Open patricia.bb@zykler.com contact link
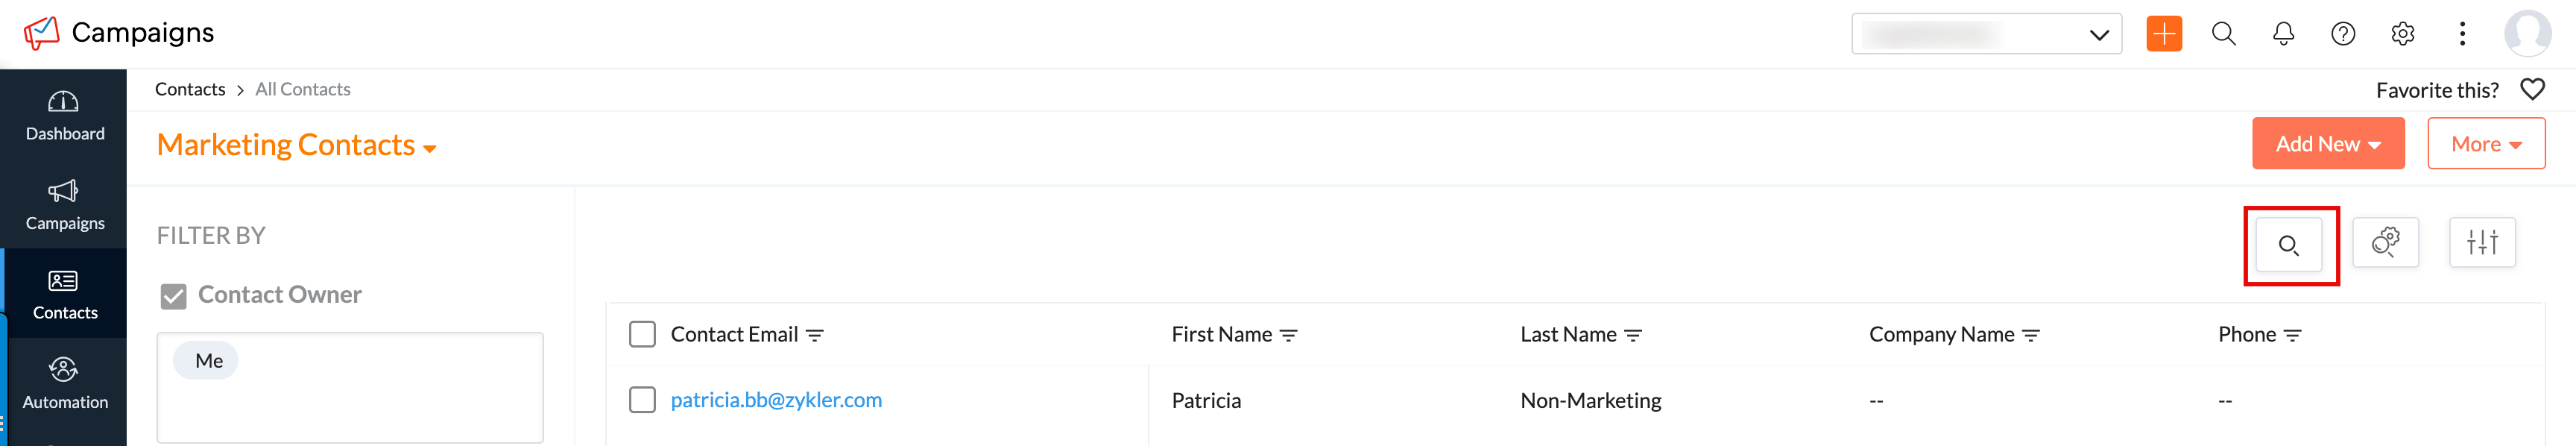This screenshot has width=2576, height=446. click(776, 400)
